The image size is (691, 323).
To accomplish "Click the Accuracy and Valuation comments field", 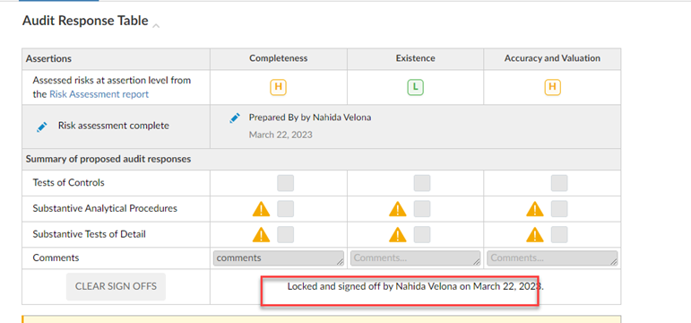I will point(552,258).
